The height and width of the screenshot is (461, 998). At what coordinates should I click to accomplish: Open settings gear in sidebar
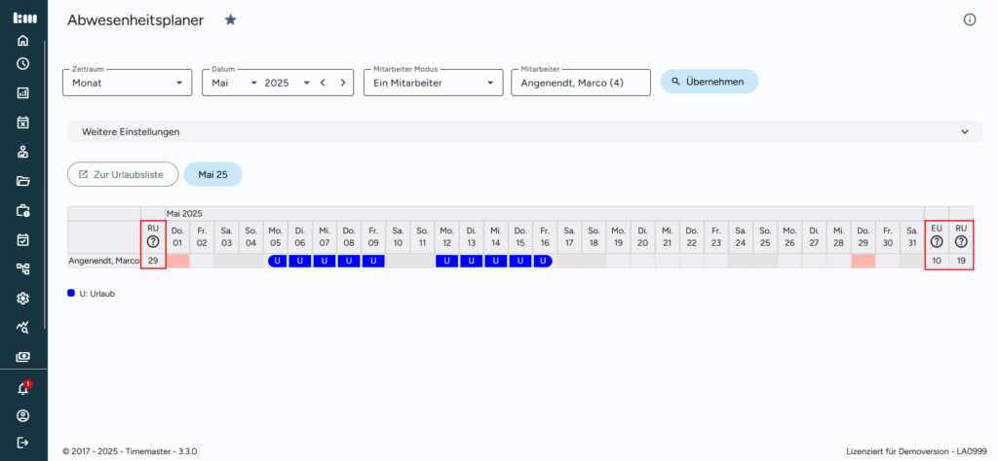(x=23, y=299)
